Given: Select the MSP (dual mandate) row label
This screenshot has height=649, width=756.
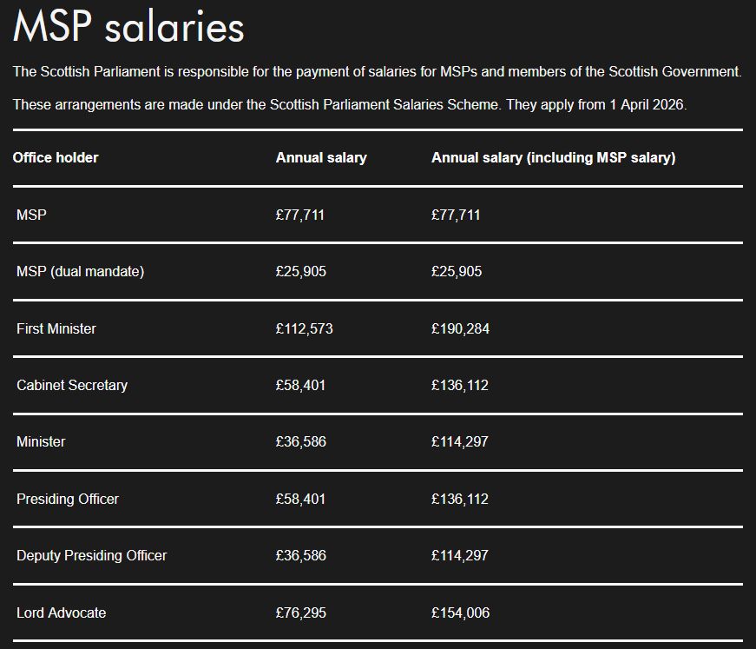Looking at the screenshot, I should coord(80,272).
